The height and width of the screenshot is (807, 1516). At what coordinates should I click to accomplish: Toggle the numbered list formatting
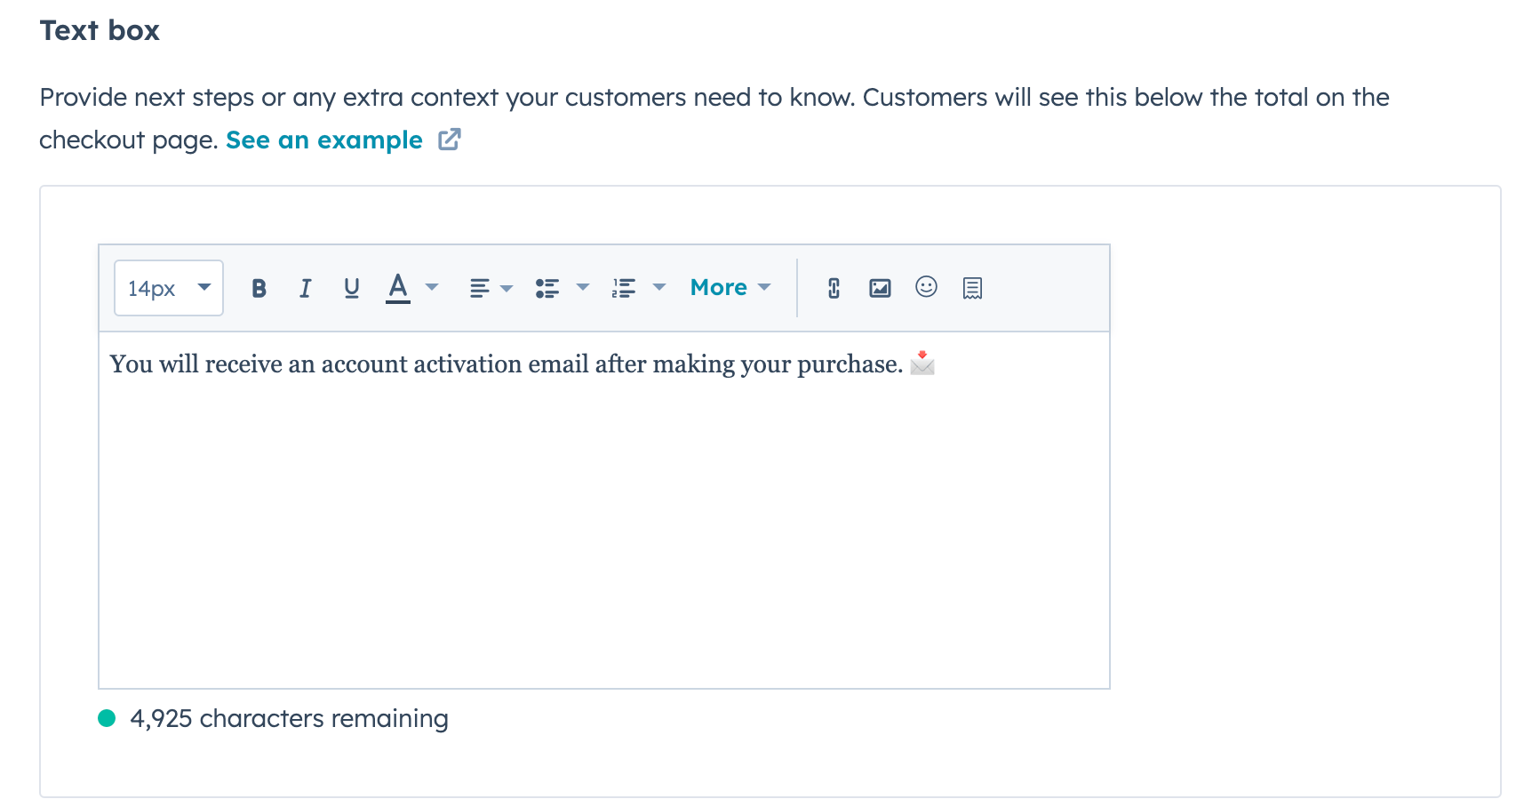624,287
